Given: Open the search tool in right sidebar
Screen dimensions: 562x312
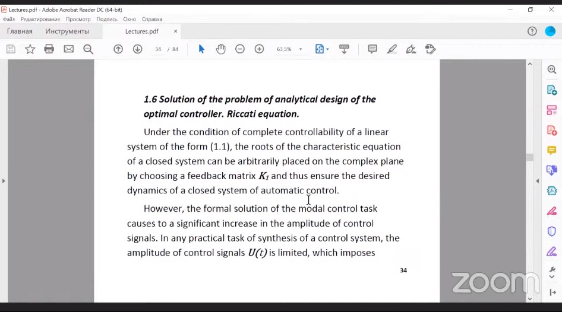Looking at the screenshot, I should [x=552, y=69].
